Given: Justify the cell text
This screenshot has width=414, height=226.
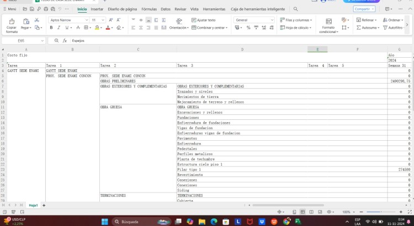Looking at the screenshot, I should click(x=156, y=27).
